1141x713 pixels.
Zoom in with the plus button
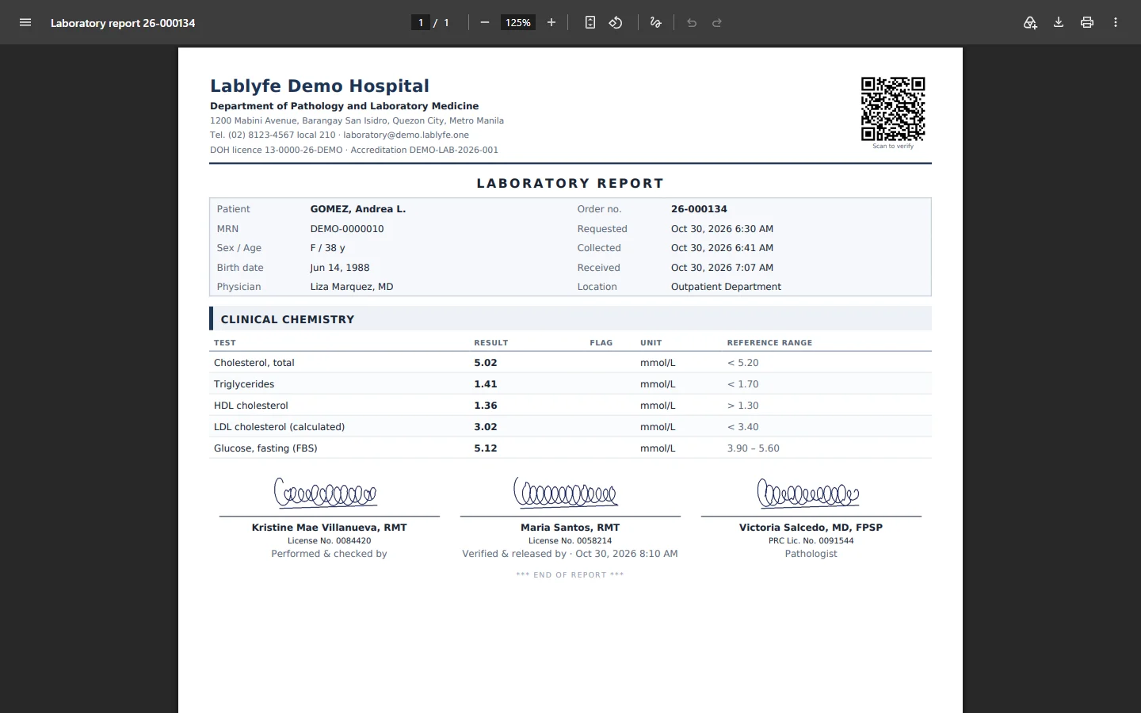point(551,22)
